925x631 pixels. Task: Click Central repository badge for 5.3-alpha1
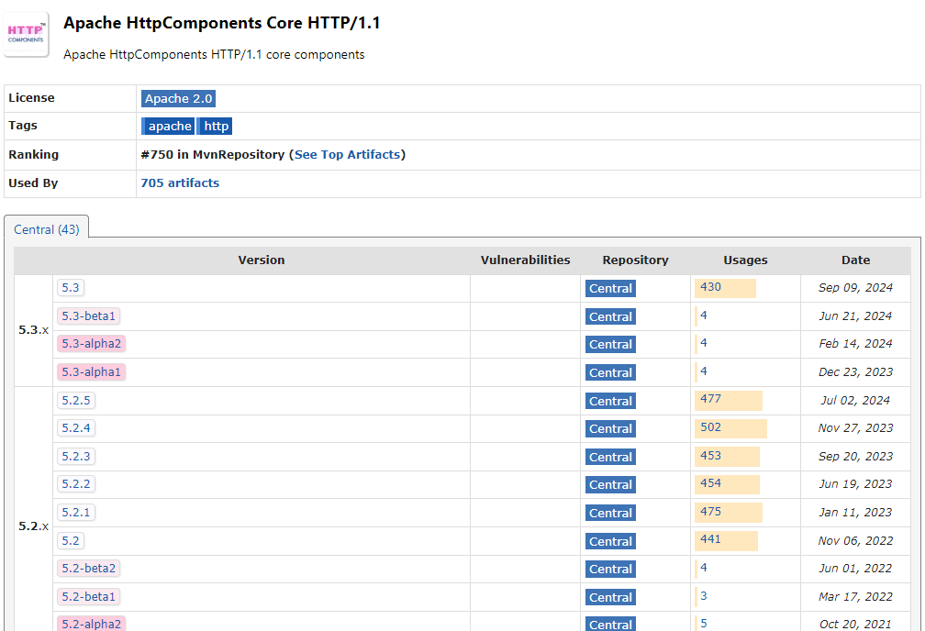610,372
